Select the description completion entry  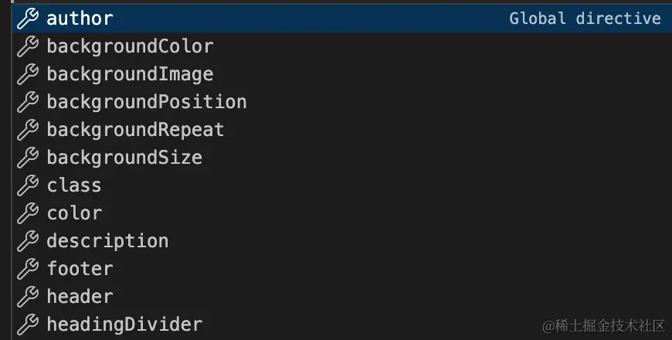click(x=107, y=241)
